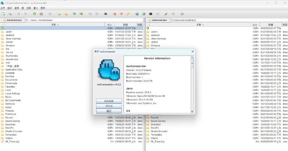
Task: Sort right pane by 大小 column
Action: point(255,25)
